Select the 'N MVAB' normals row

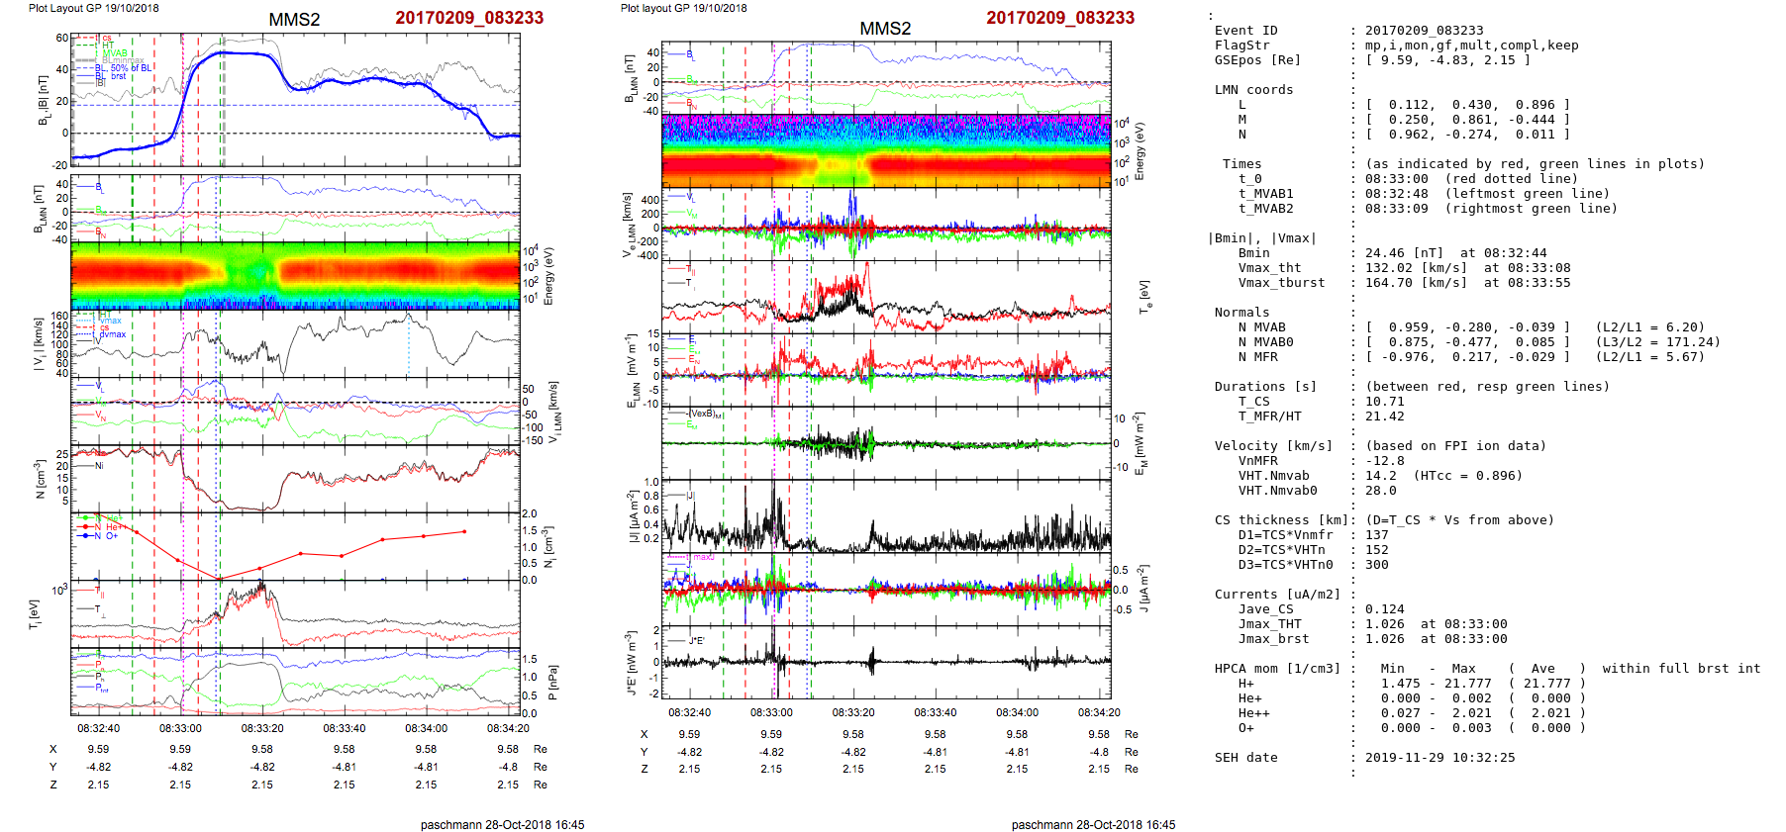pyautogui.click(x=1261, y=327)
